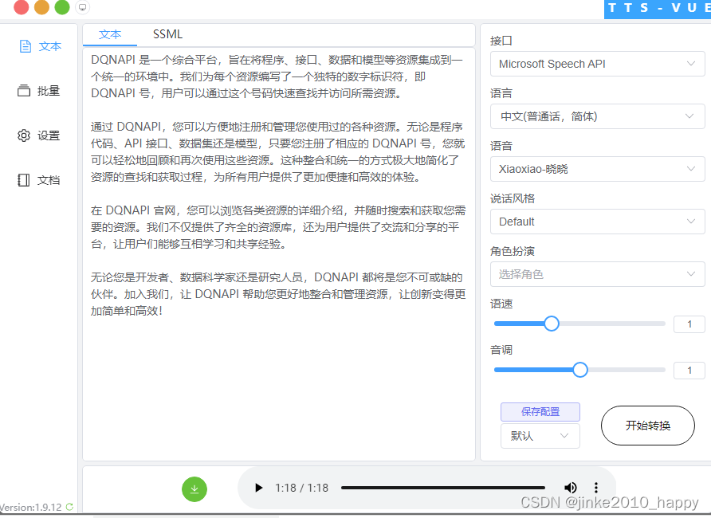711x518 pixels.
Task: Click the green maximize window button
Action: [x=62, y=7]
